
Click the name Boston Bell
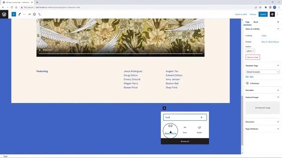click(172, 83)
